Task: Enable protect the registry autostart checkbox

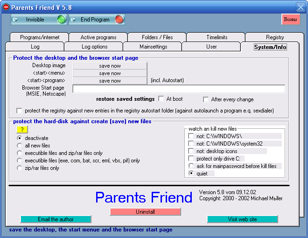Action: (19, 111)
